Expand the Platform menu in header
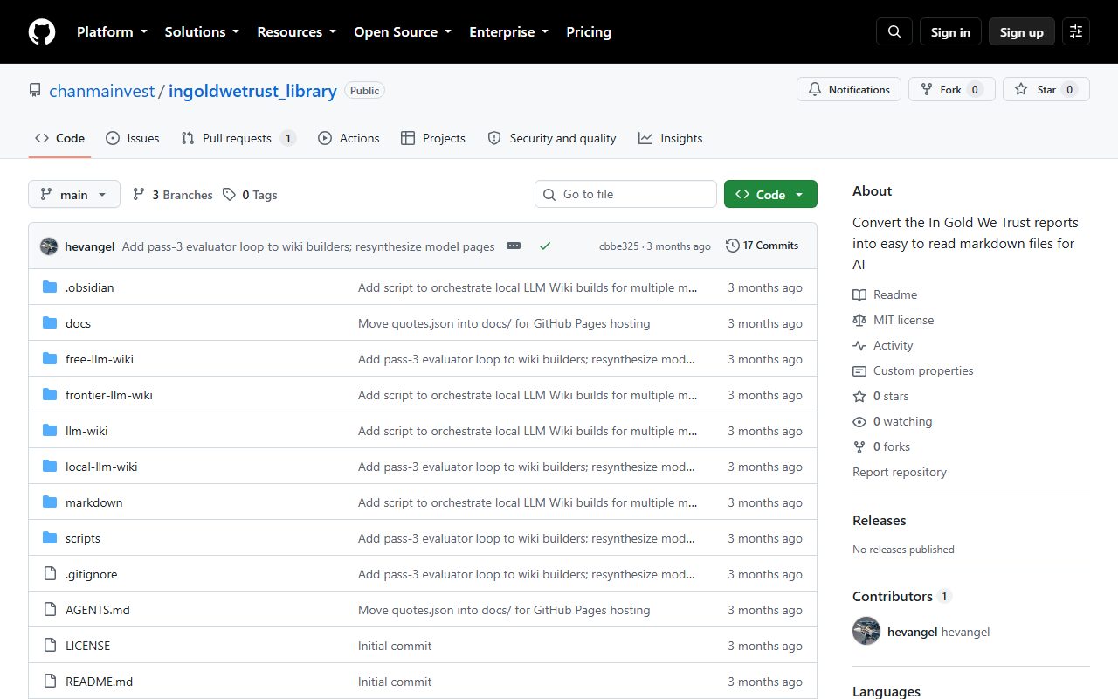The image size is (1118, 699). click(112, 32)
